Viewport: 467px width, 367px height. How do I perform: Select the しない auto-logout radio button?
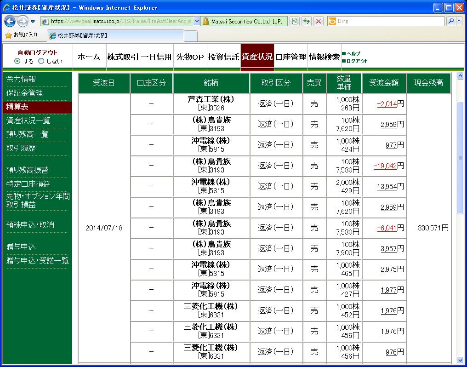point(41,61)
